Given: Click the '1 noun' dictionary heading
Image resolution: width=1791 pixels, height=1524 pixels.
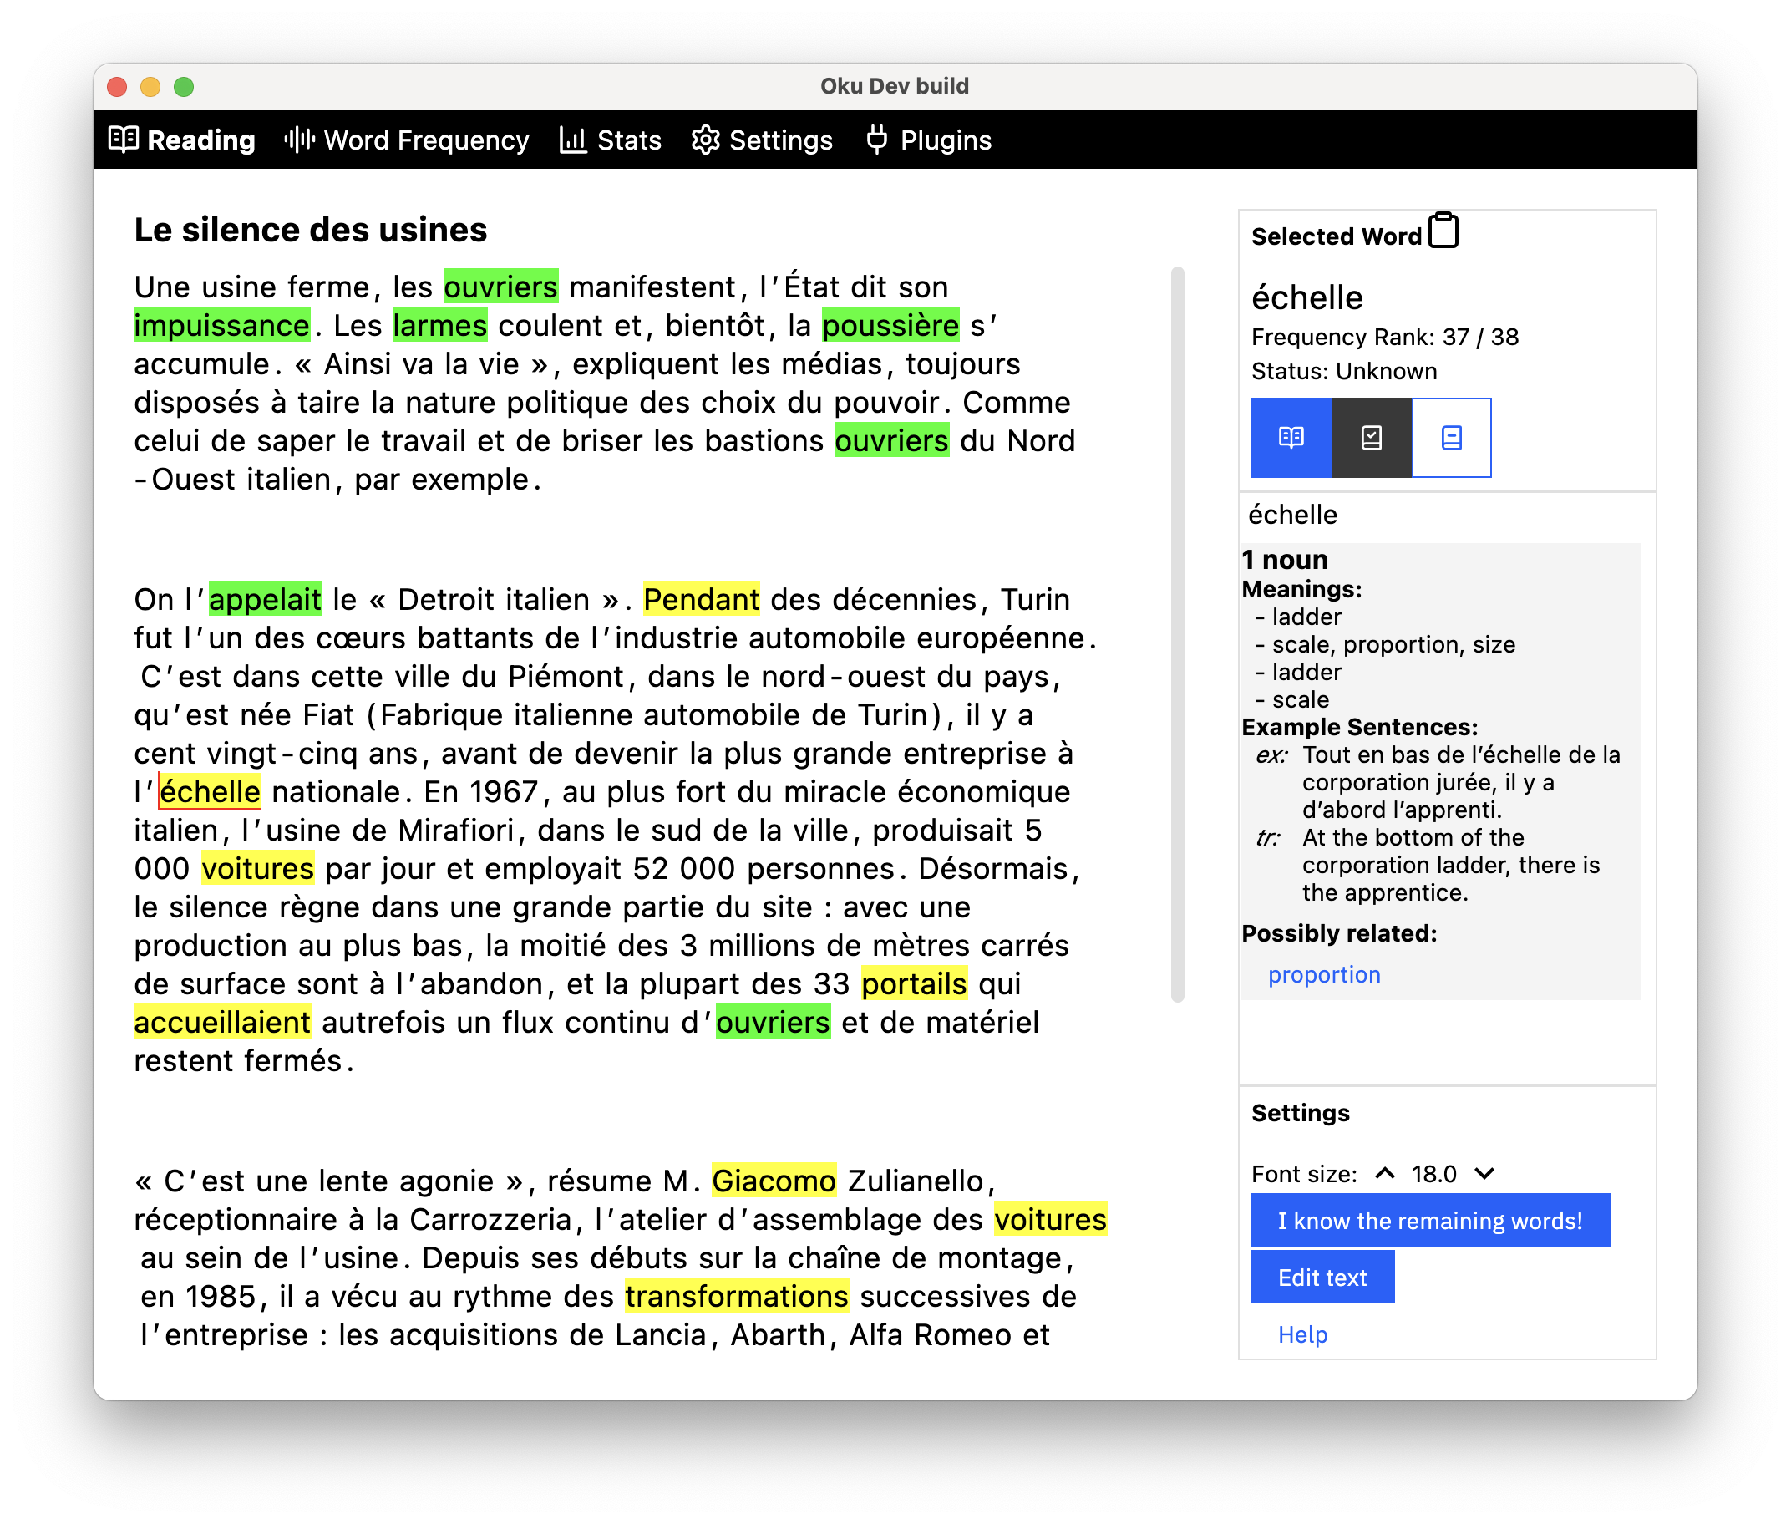Looking at the screenshot, I should pos(1284,560).
